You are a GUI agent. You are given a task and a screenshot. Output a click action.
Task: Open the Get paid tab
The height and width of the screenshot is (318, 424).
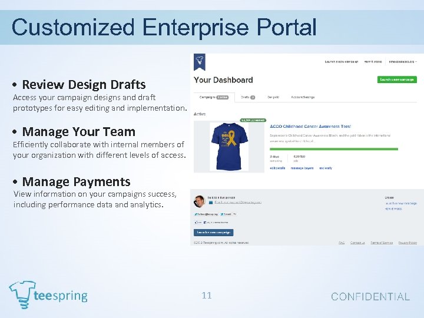click(x=273, y=97)
